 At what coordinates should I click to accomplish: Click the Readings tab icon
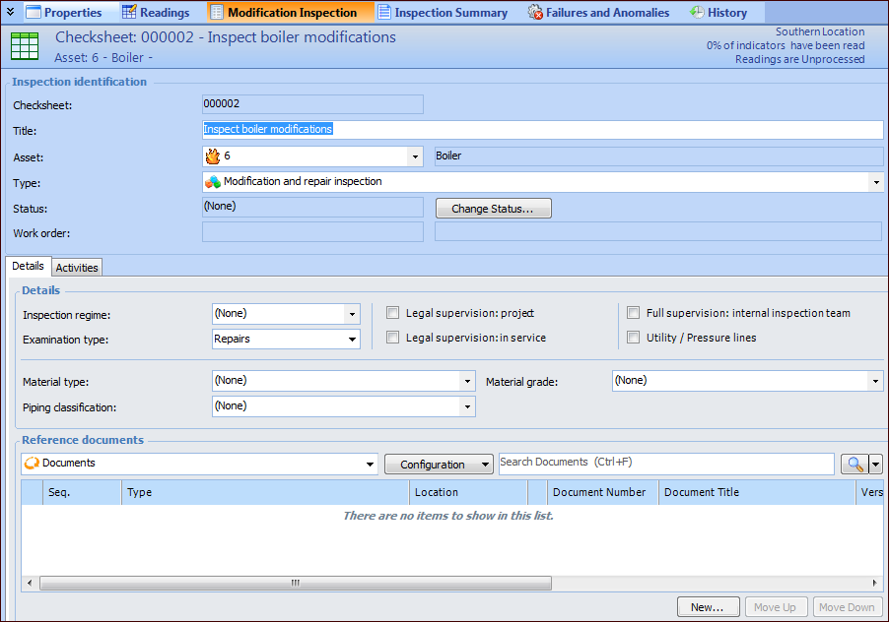[129, 13]
